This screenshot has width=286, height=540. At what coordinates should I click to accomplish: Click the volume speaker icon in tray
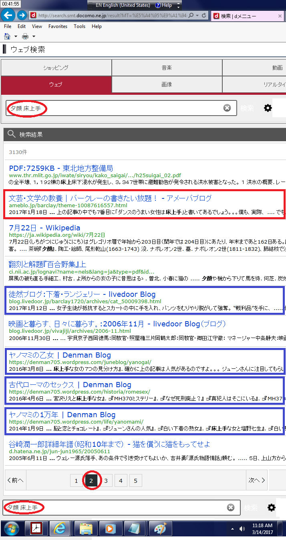[x=242, y=529]
